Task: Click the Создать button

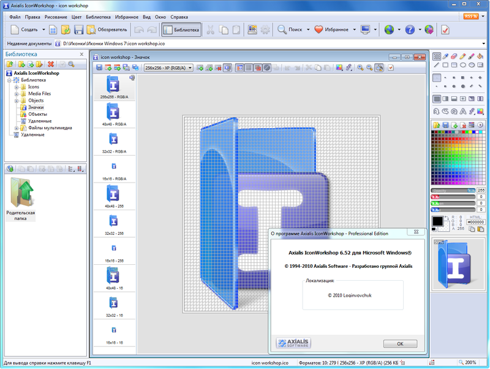Action: click(x=24, y=29)
